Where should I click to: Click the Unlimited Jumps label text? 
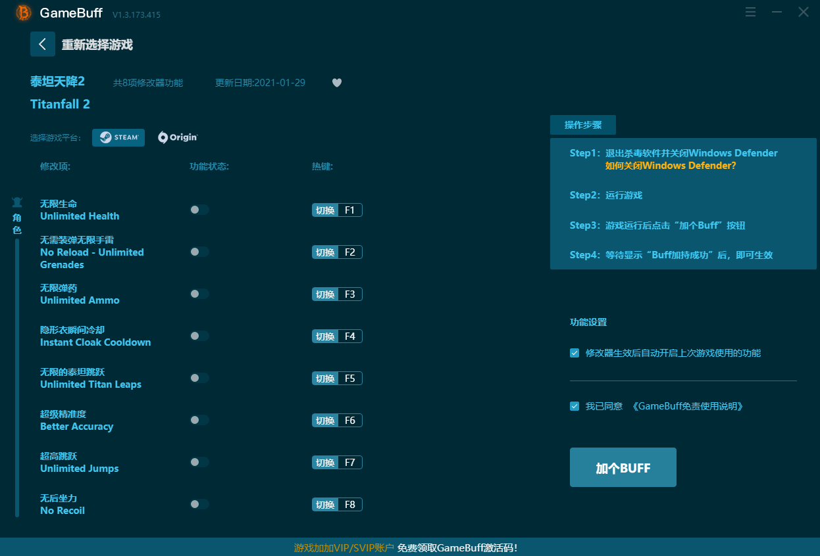pos(80,469)
